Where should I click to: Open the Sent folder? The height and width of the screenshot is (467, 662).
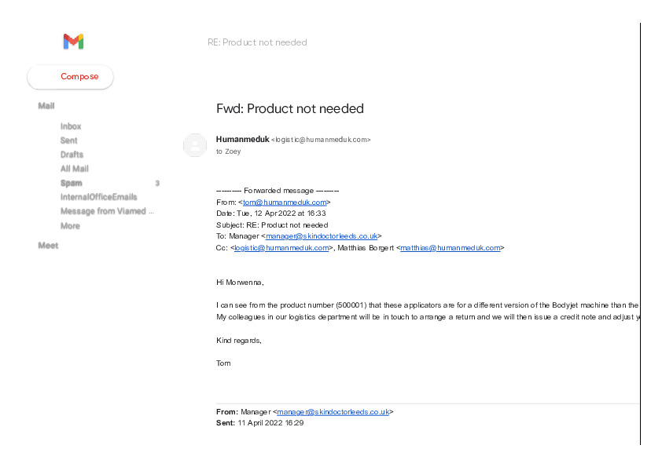pos(69,140)
